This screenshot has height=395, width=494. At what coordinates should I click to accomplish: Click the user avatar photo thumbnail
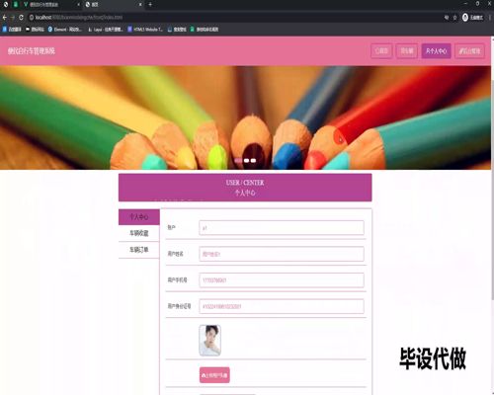point(209,341)
